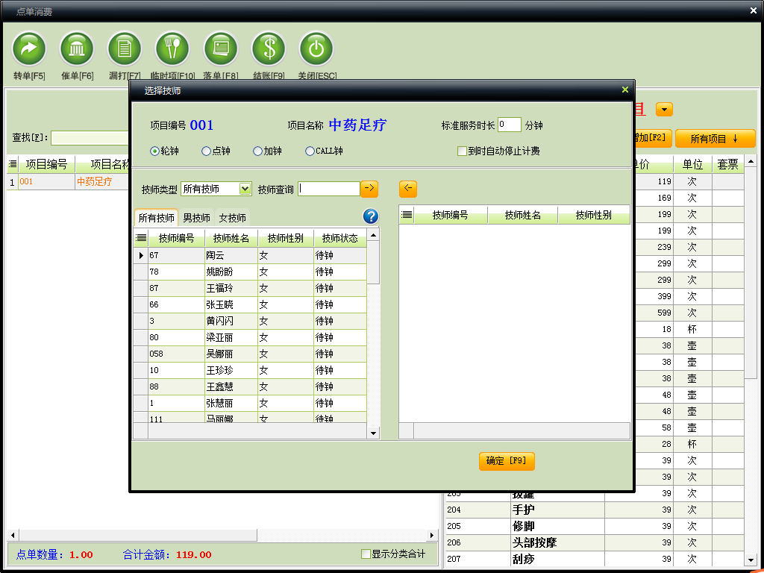Click the item list scroll down arrow

751,560
